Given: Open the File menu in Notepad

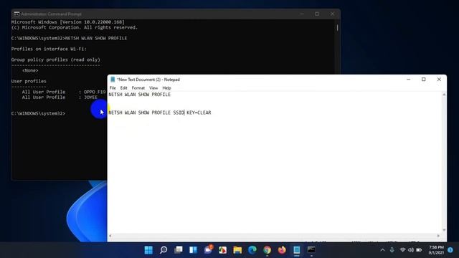Looking at the screenshot, I should [x=113, y=87].
